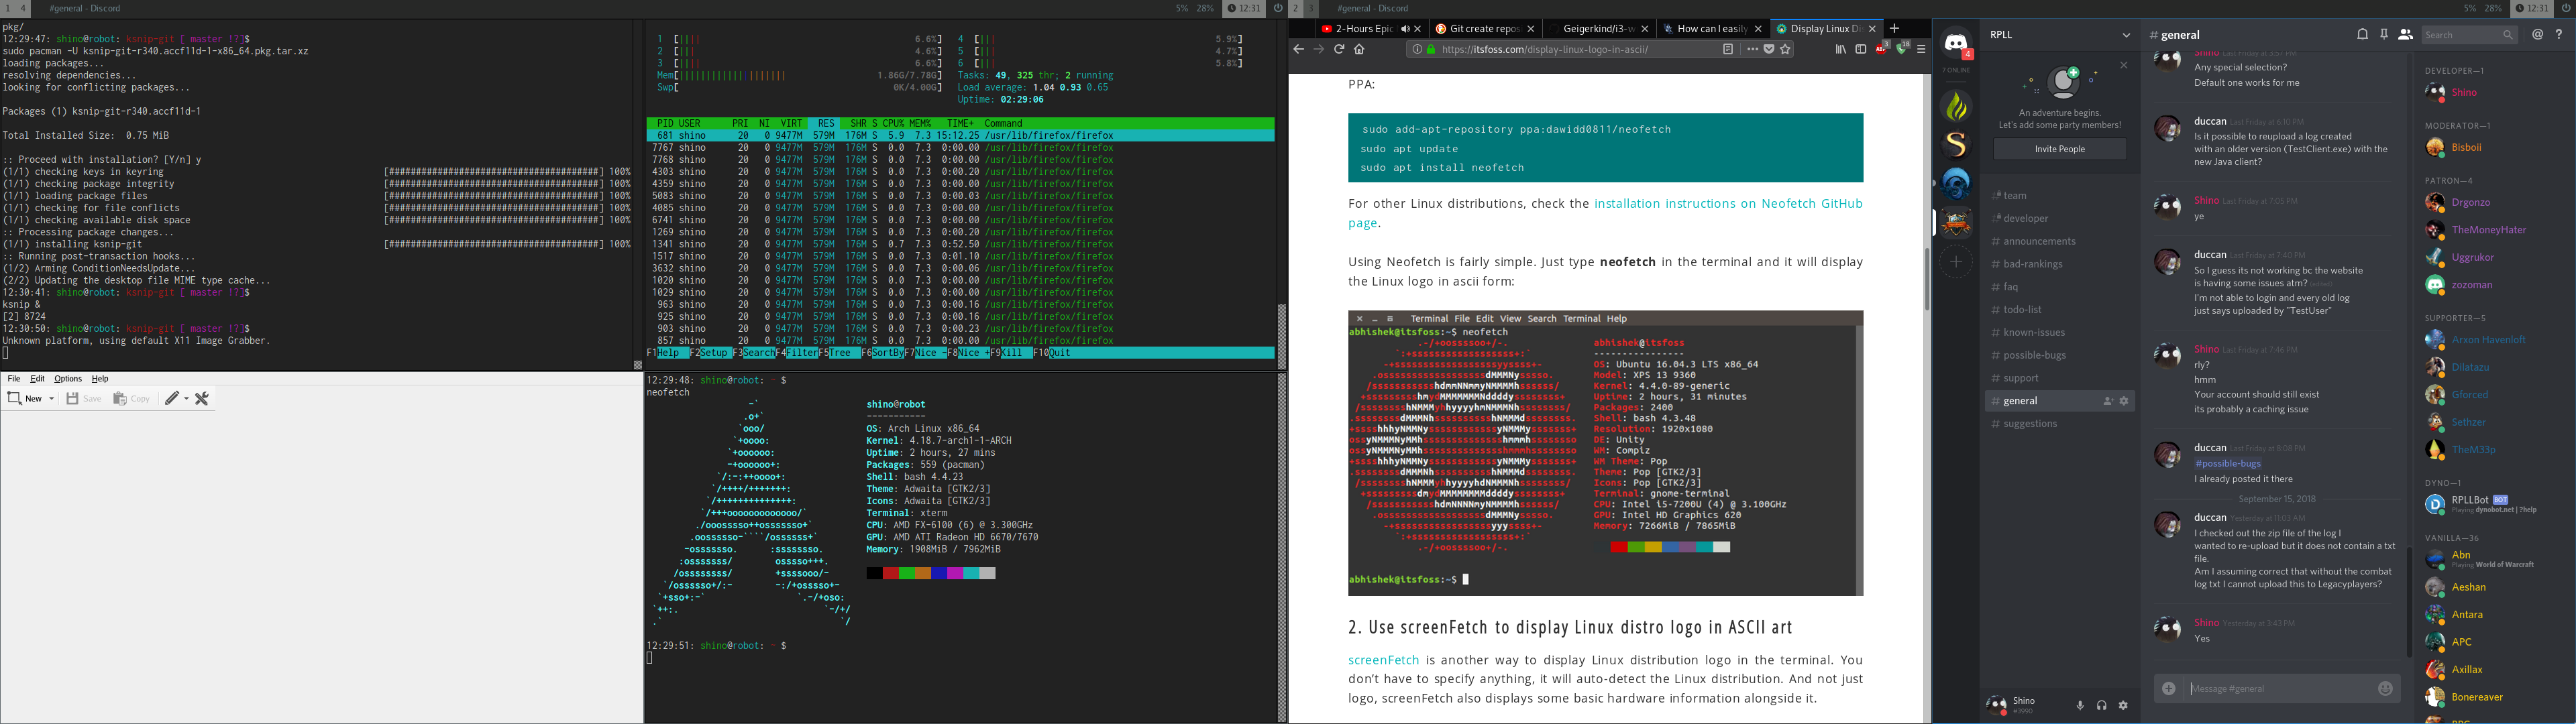Mute the Discord microphone
The image size is (2576, 724).
tap(2080, 705)
